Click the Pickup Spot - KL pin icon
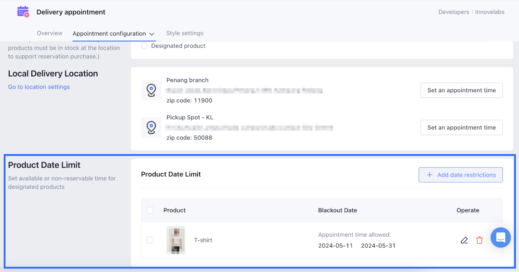This screenshot has width=519, height=272. pyautogui.click(x=151, y=127)
